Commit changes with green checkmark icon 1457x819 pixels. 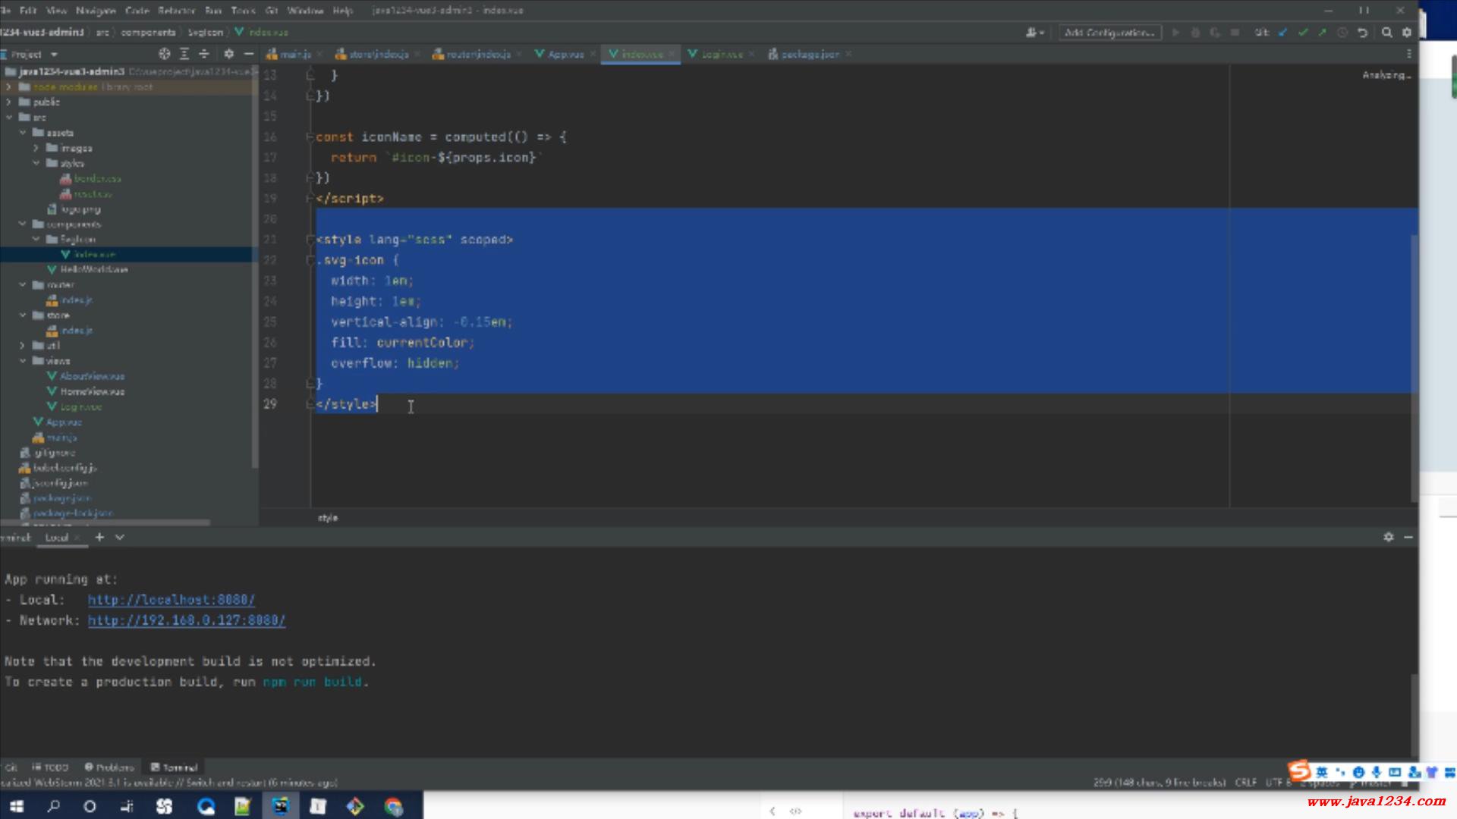coord(1302,33)
